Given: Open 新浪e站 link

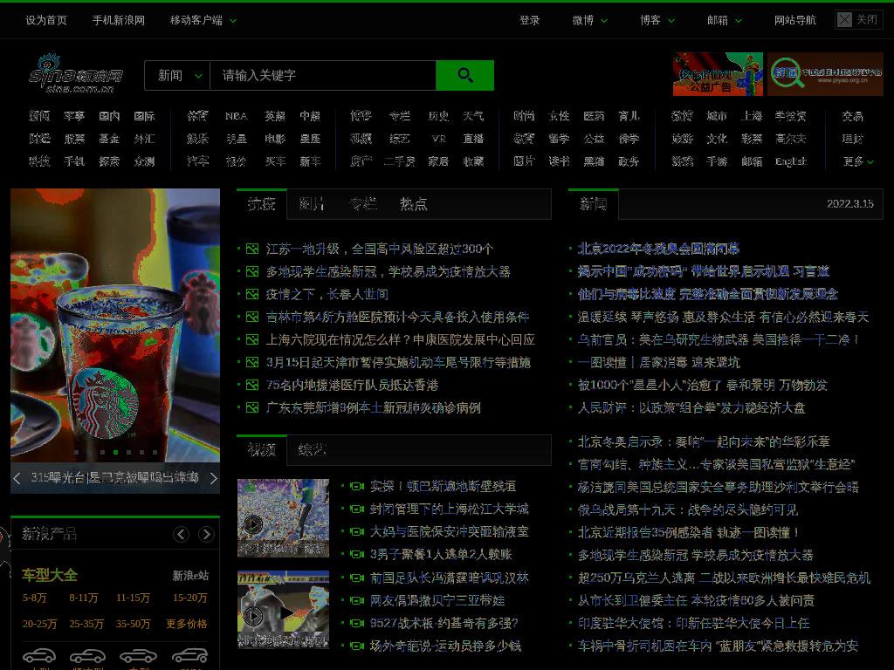Looking at the screenshot, I should (190, 576).
